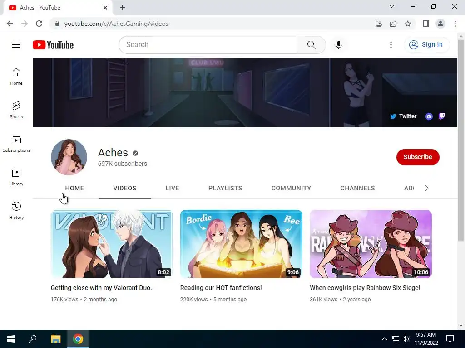The height and width of the screenshot is (348, 465).
Task: Open the Discord icon on banner
Action: point(429,116)
